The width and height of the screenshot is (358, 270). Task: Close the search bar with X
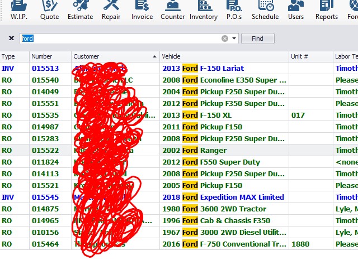(11, 38)
